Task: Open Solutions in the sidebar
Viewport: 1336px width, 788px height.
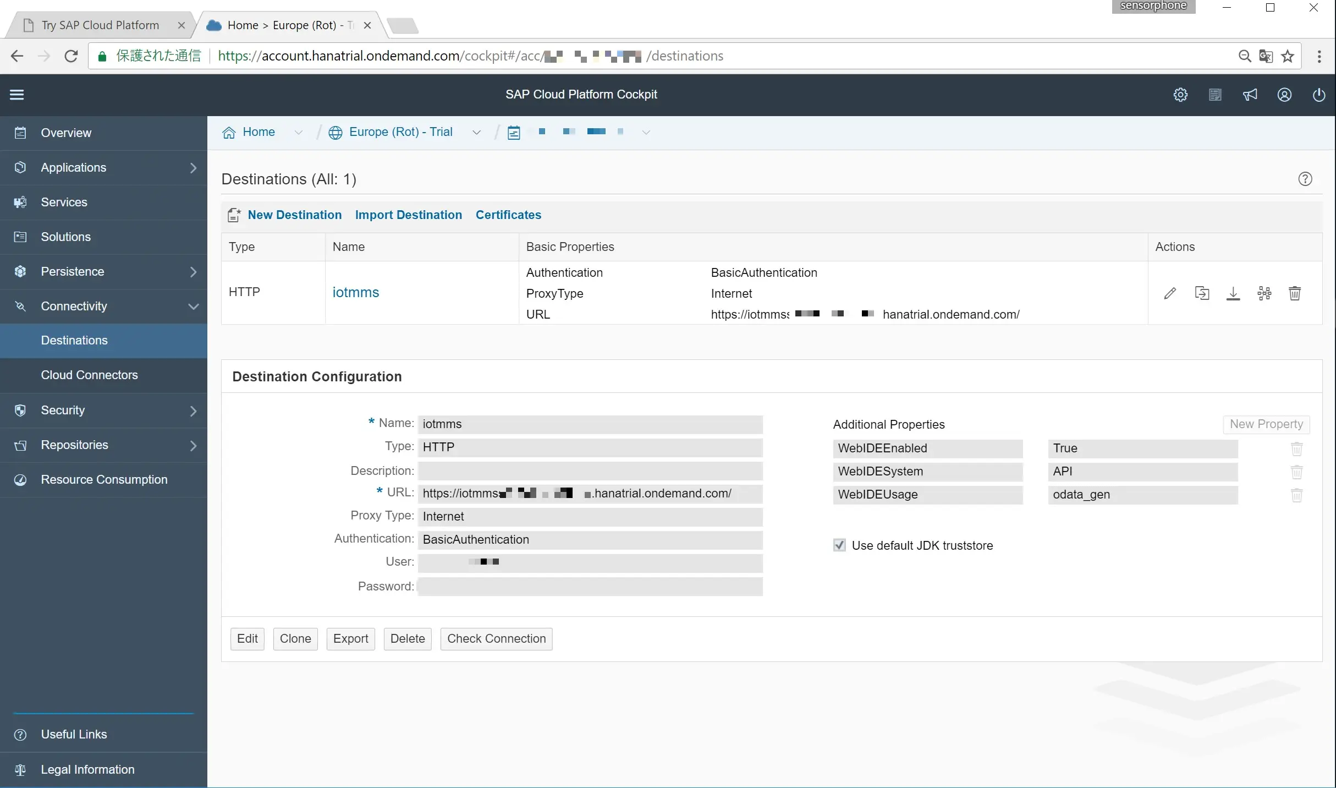Action: (103, 237)
